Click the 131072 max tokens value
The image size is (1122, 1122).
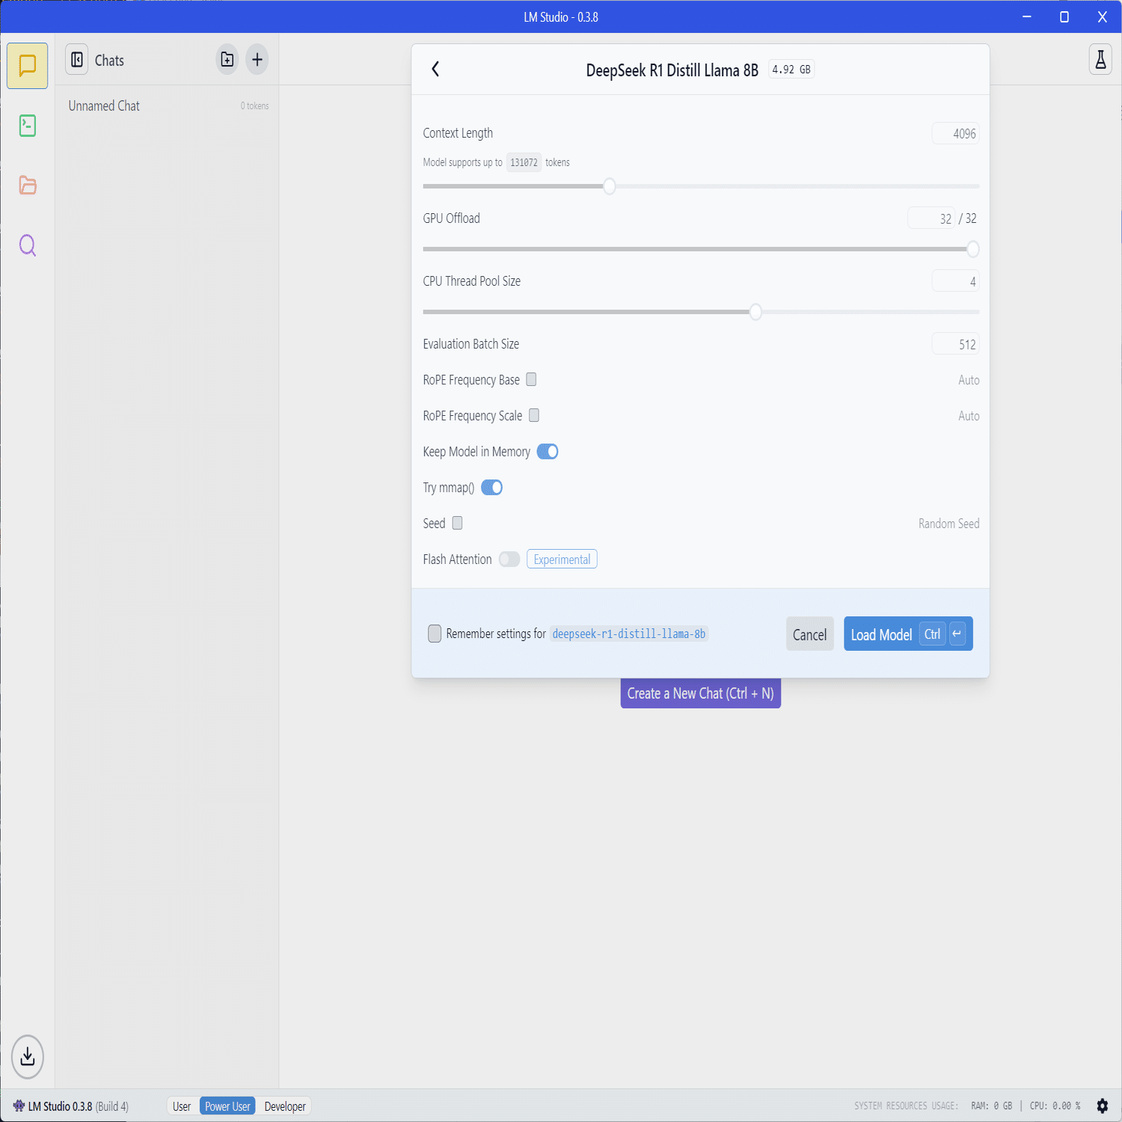coord(524,162)
